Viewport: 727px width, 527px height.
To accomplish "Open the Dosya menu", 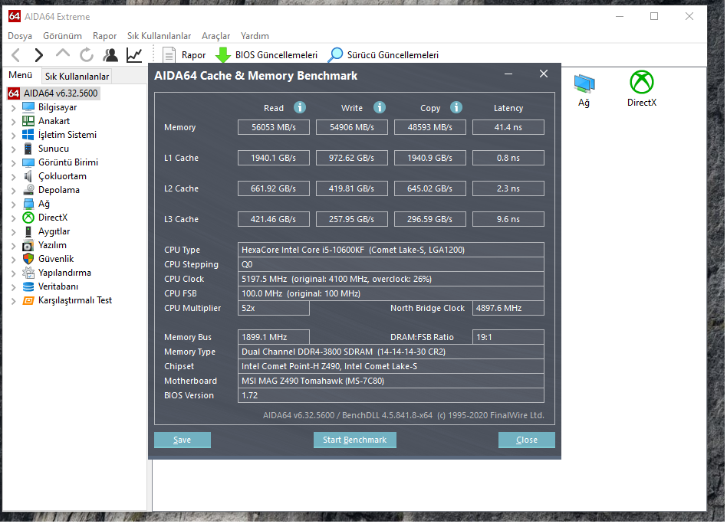I will pos(20,36).
